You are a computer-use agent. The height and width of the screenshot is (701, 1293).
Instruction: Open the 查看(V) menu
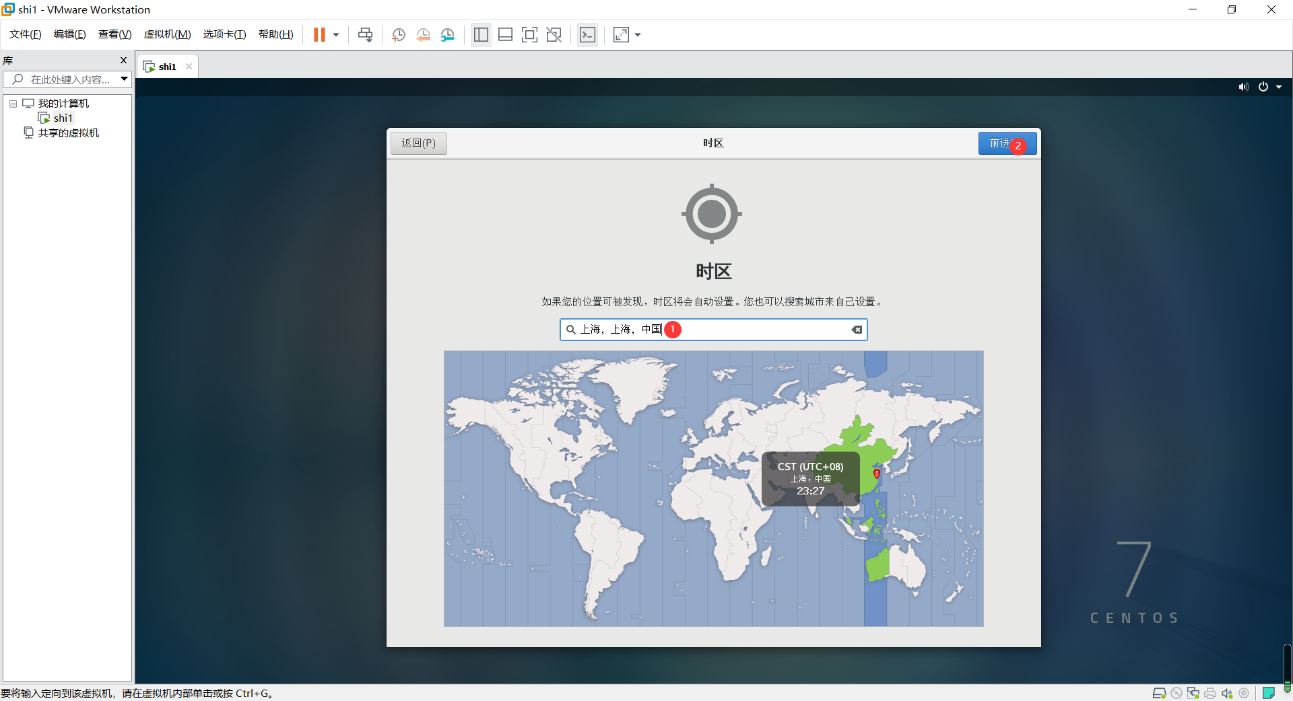click(x=114, y=34)
